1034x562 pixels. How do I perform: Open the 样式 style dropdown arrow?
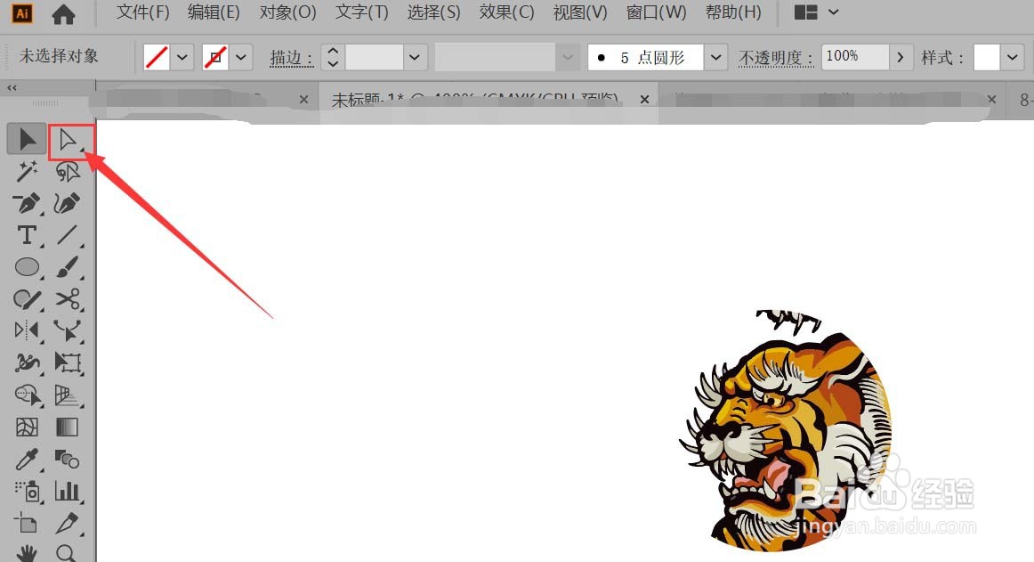click(1013, 58)
